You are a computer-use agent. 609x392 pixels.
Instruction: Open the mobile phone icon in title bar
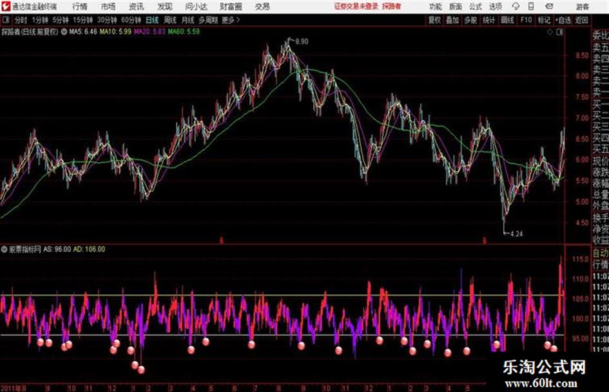click(531, 6)
